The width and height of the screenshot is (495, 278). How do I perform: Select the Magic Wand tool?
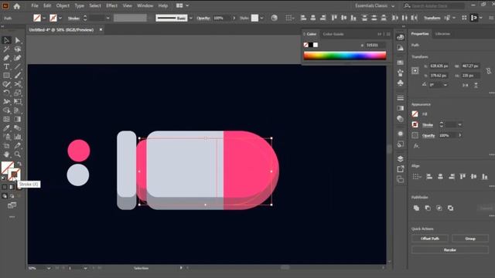coord(6,49)
